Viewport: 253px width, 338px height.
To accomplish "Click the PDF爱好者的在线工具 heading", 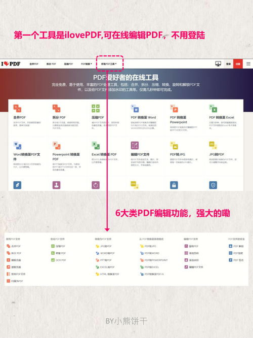I will (126, 77).
